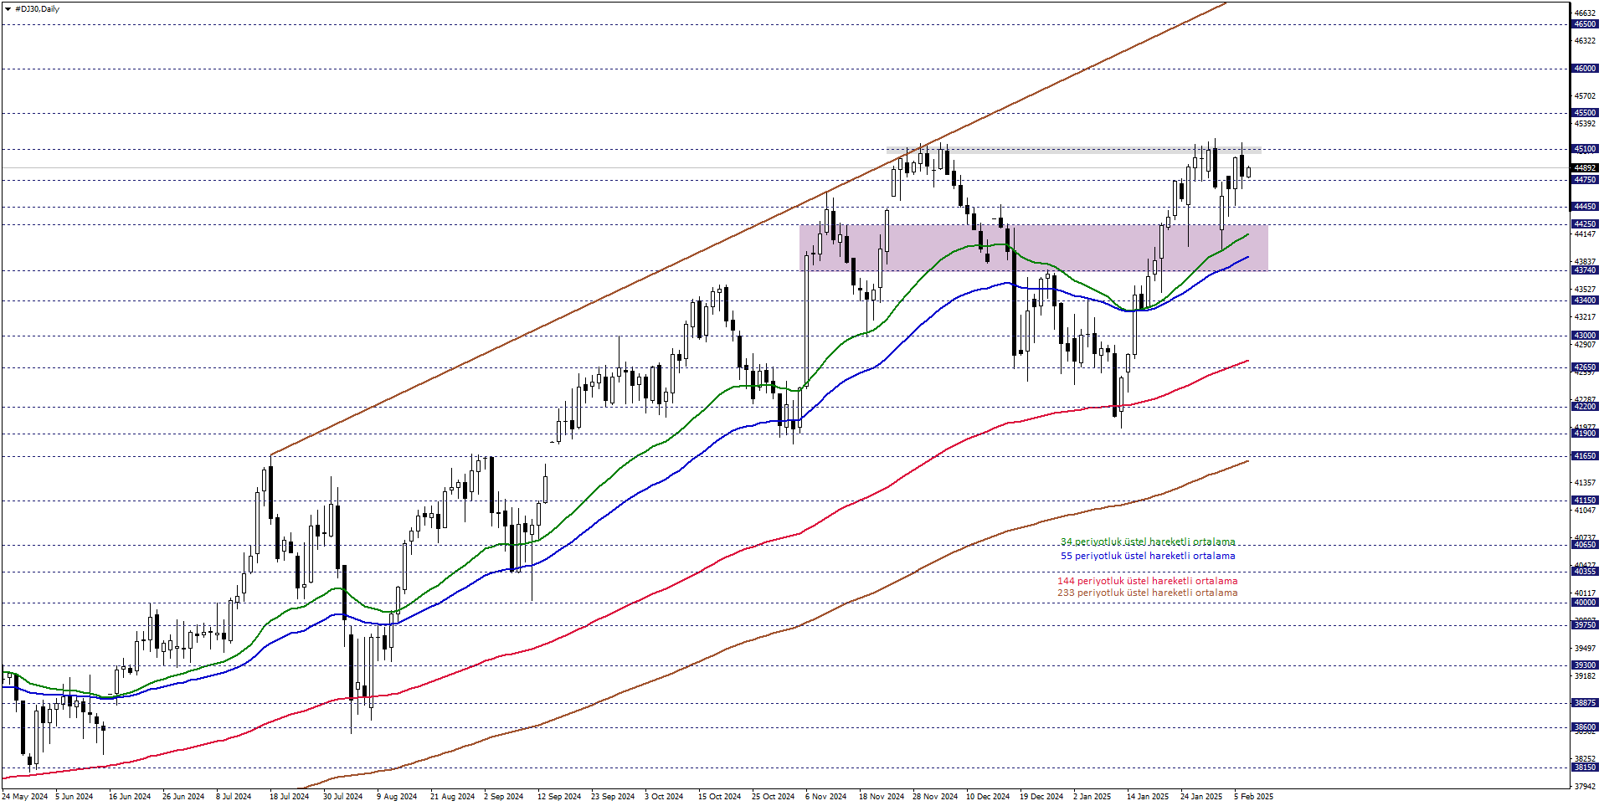Click the 45100 price level label
This screenshot has width=1604, height=806.
[x=1585, y=149]
